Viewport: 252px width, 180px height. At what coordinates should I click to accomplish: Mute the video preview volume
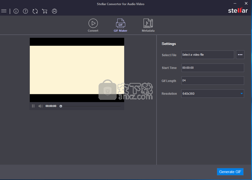(x=40, y=106)
